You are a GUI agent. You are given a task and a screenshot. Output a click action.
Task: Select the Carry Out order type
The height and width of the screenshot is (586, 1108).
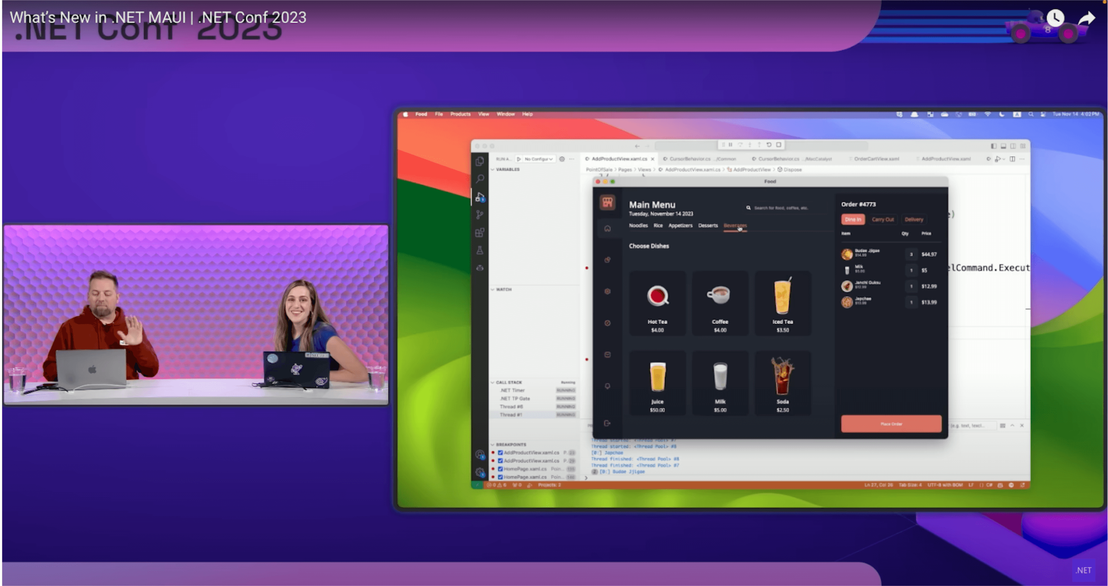(883, 219)
